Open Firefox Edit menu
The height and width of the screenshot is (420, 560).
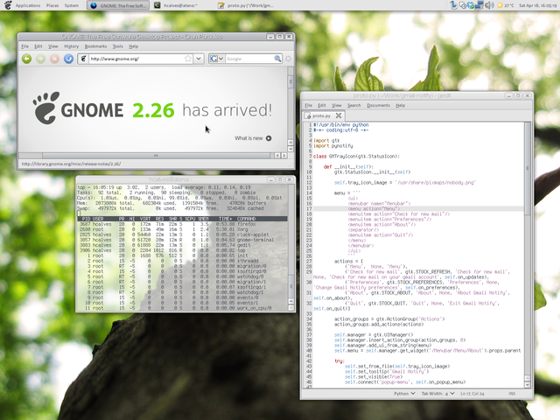tap(38, 46)
